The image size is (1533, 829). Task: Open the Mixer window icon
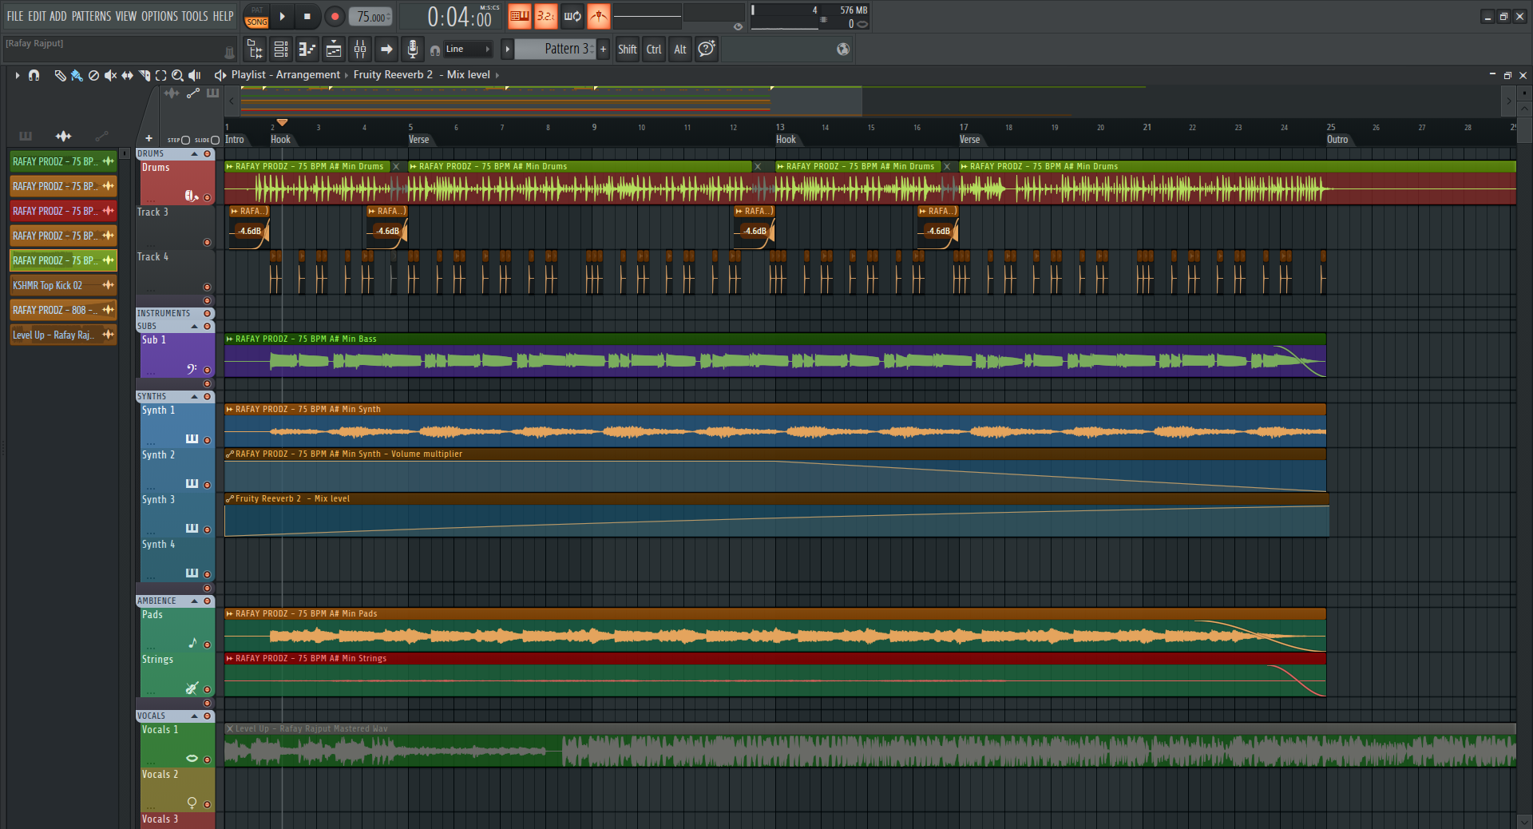pyautogui.click(x=360, y=50)
